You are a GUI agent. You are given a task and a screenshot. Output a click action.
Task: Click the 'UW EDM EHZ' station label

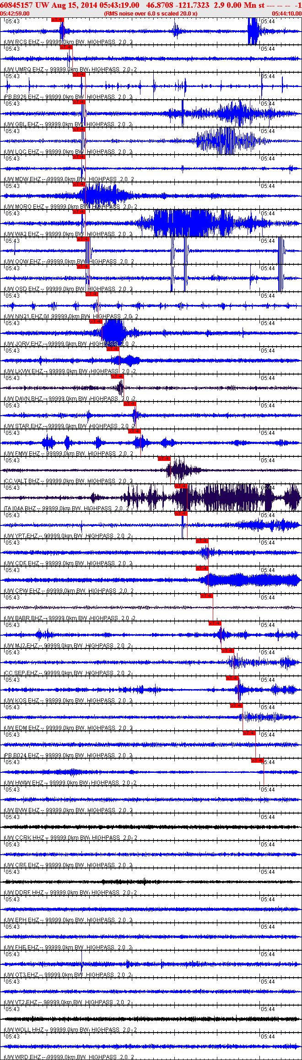point(22,728)
